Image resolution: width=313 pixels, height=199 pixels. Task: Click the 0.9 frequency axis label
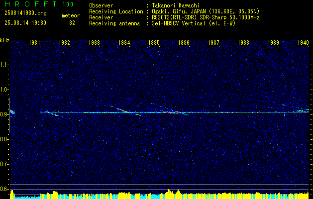click(x=4, y=114)
